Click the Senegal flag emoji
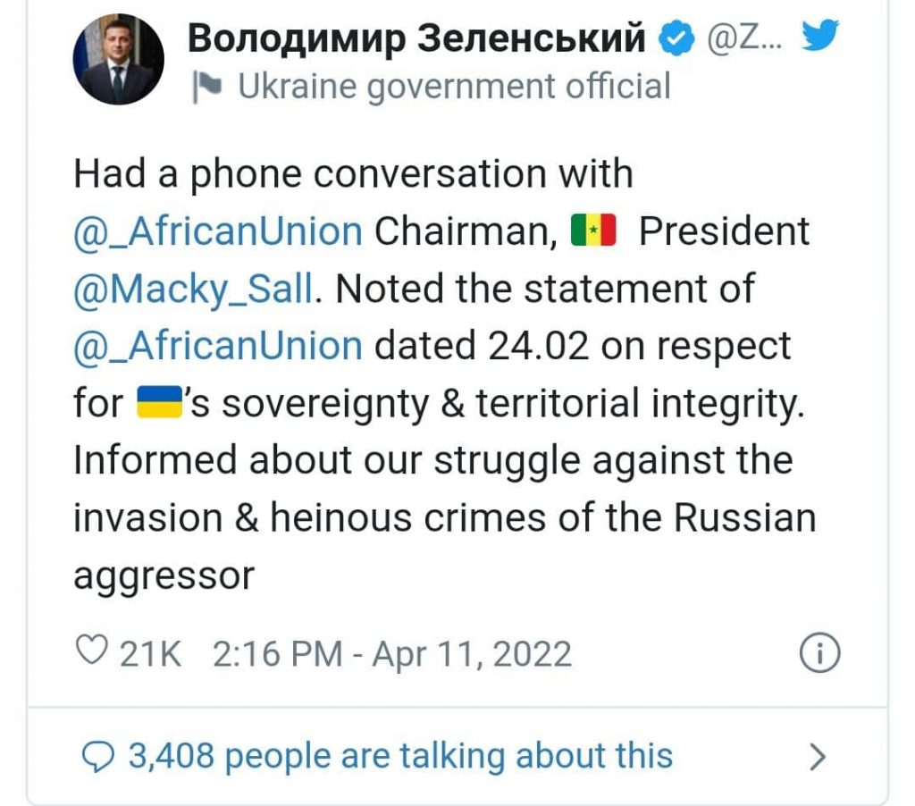This screenshot has height=806, width=915. (593, 231)
